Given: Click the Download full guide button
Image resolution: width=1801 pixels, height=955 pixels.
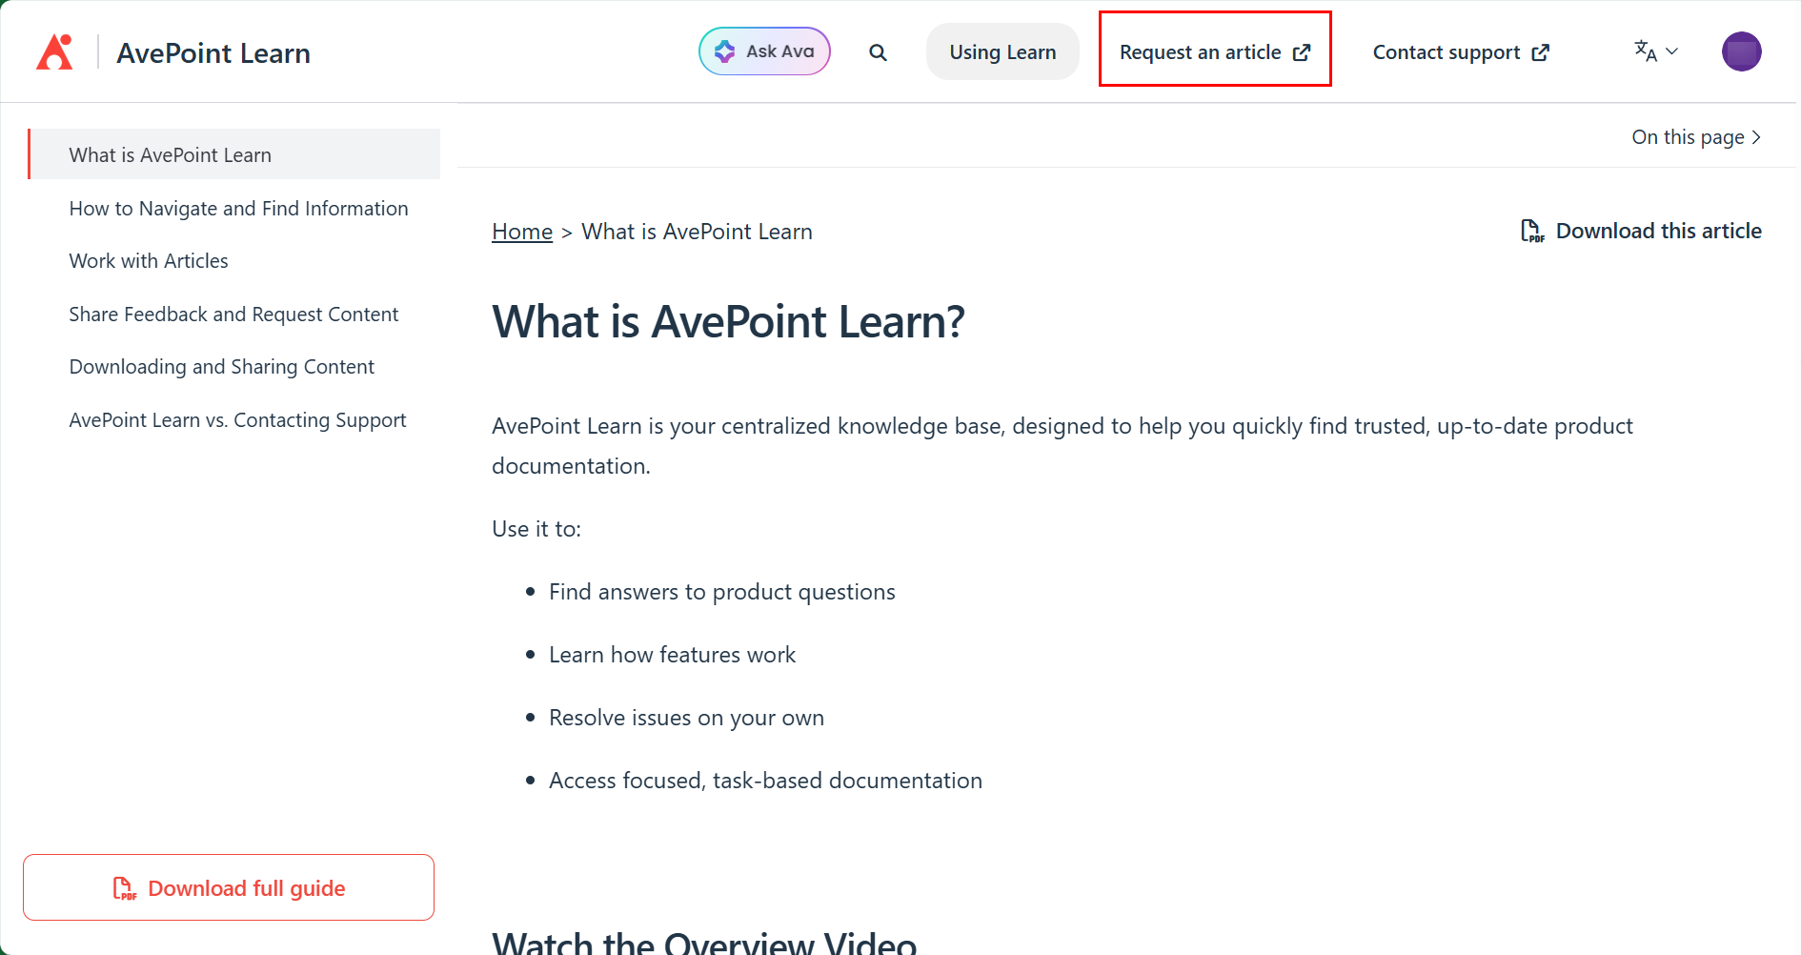Looking at the screenshot, I should pyautogui.click(x=229, y=887).
